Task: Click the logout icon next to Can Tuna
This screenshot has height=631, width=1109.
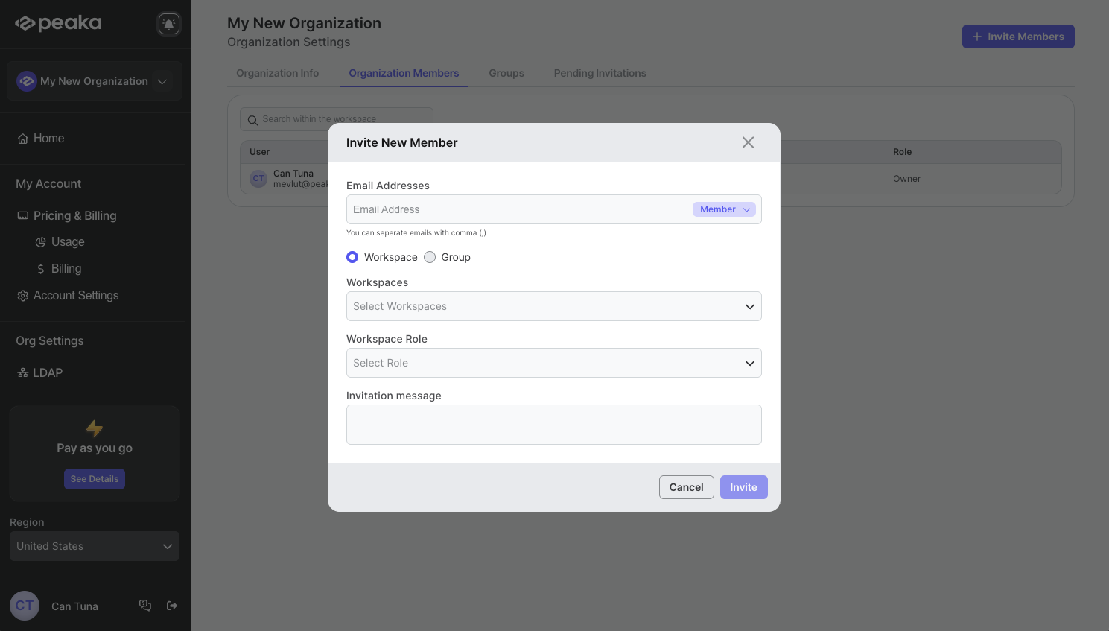Action: coord(172,606)
